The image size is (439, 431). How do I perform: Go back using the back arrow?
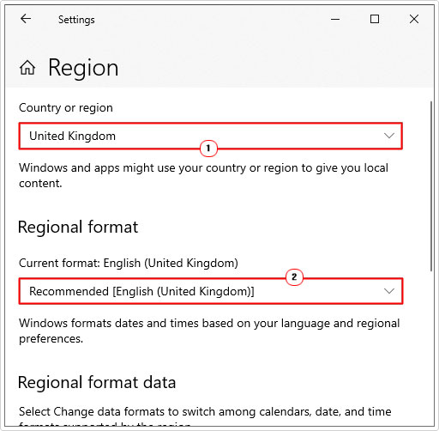[26, 19]
